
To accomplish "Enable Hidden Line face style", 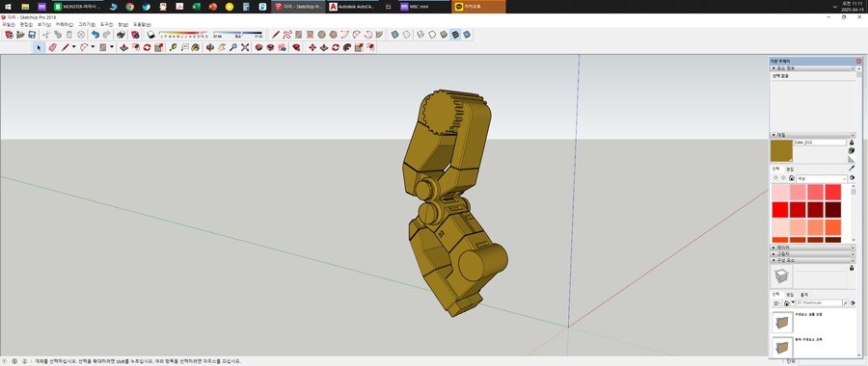I will [x=432, y=35].
